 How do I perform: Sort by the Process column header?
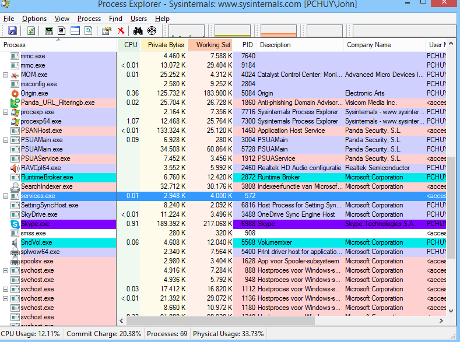pyautogui.click(x=58, y=45)
